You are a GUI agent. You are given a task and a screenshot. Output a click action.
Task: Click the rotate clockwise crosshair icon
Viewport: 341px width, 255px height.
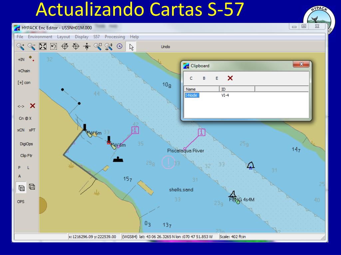(76, 46)
